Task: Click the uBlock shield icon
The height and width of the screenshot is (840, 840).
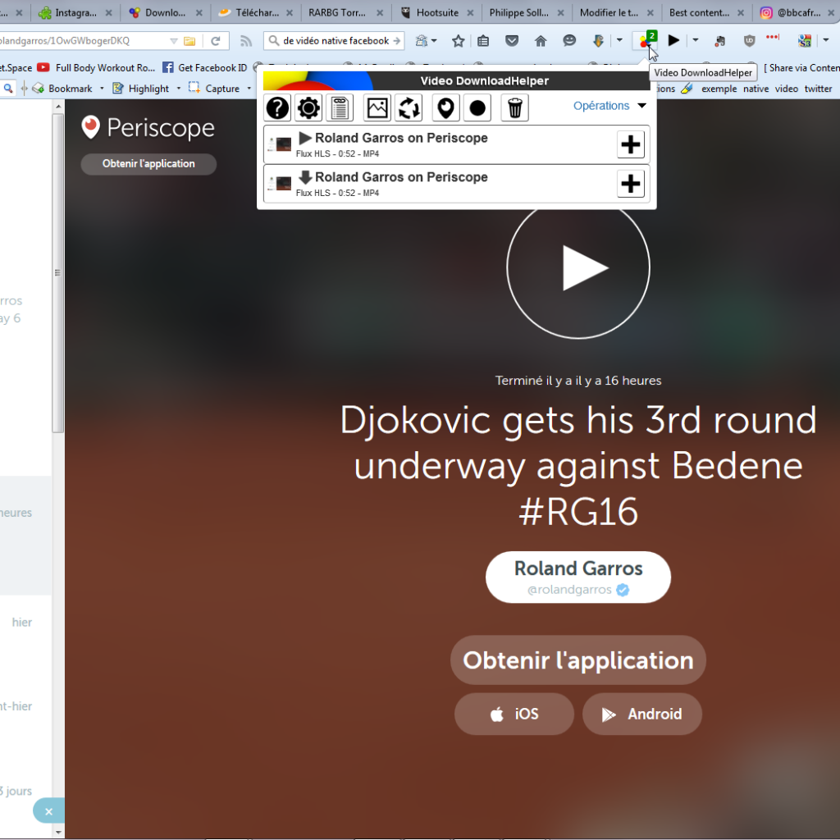Action: (750, 41)
